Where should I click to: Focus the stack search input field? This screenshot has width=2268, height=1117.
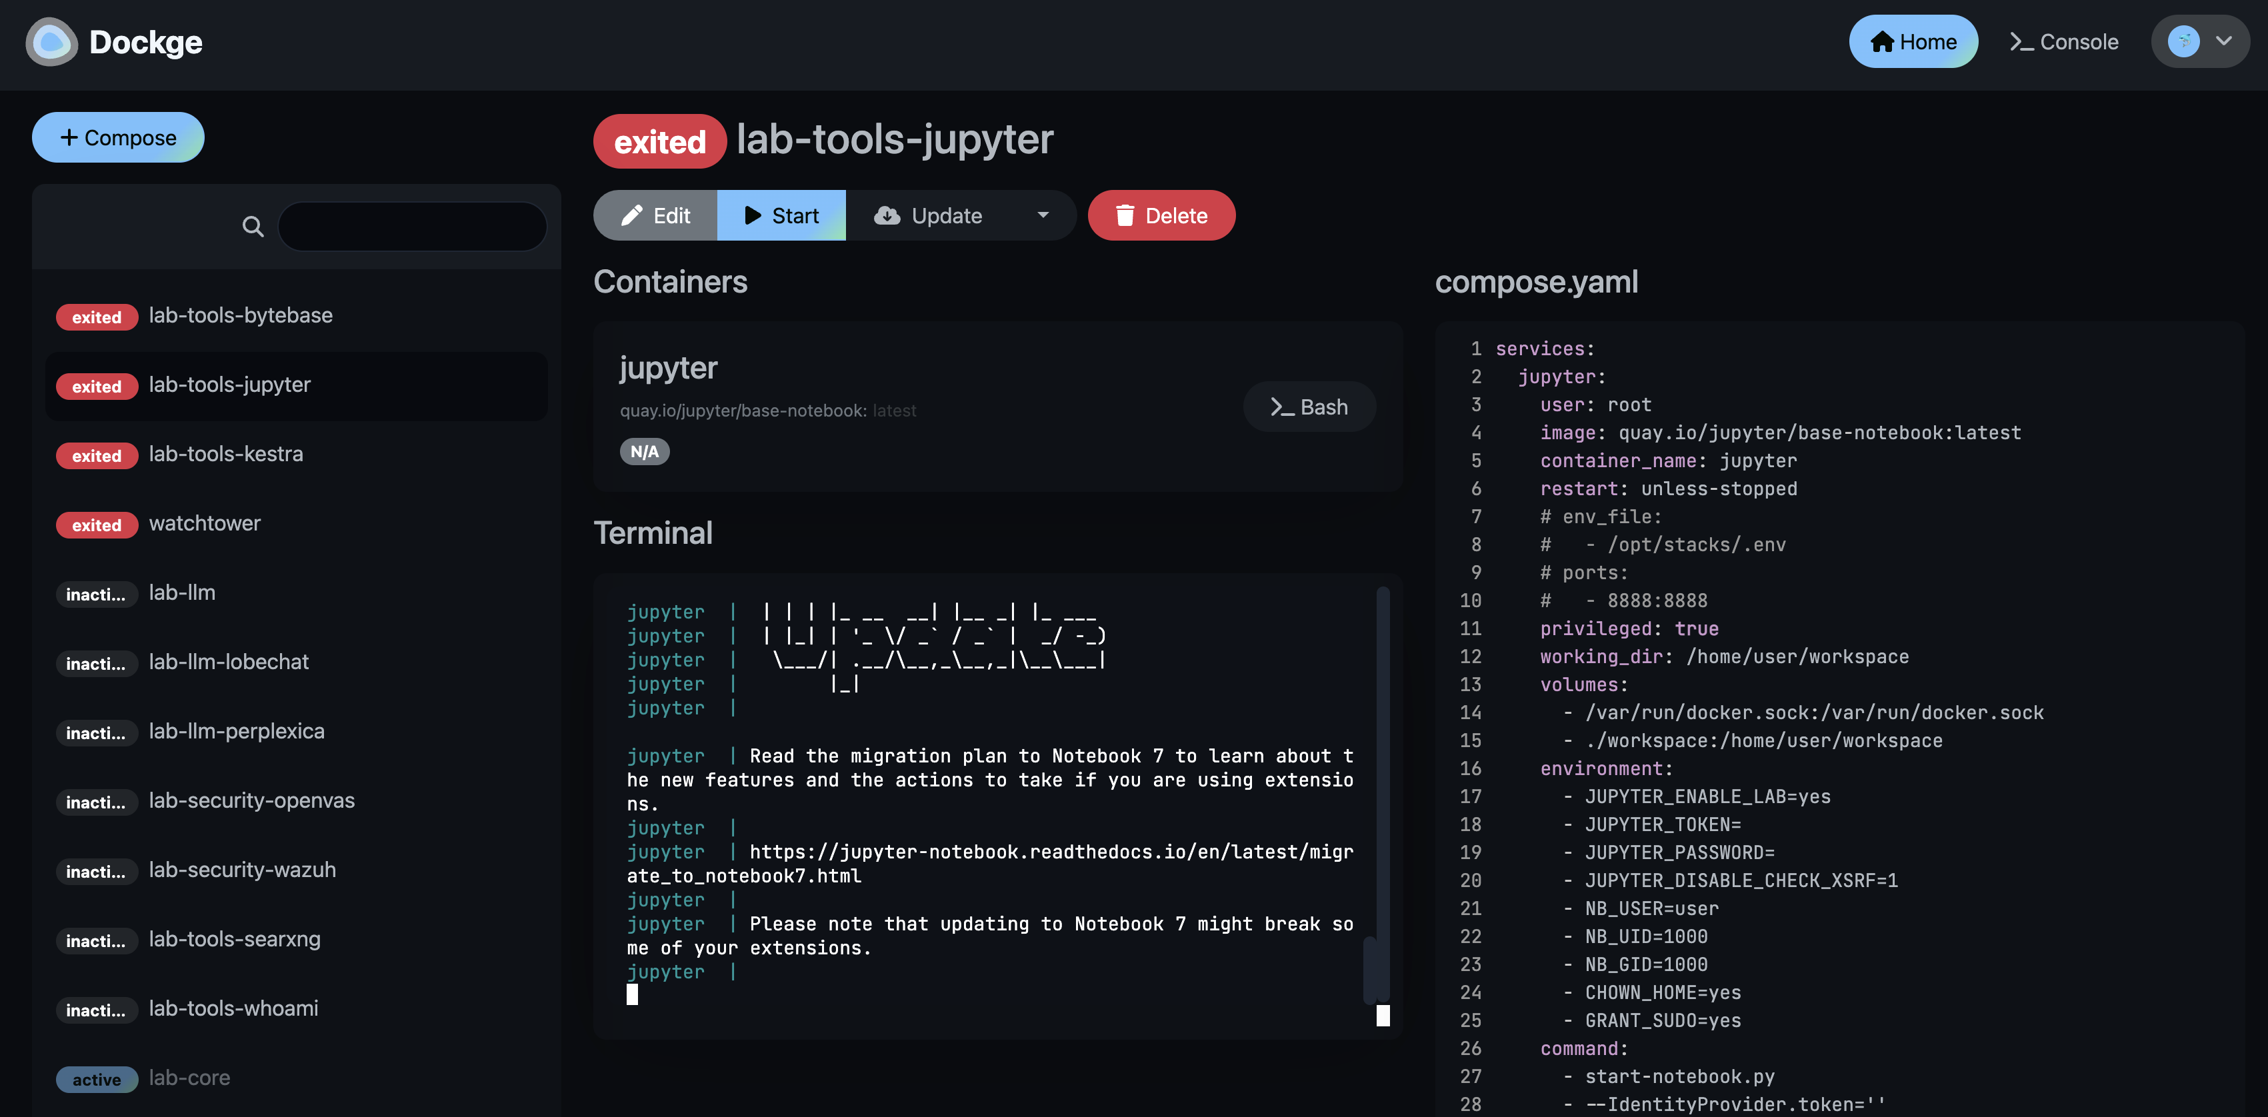(412, 226)
